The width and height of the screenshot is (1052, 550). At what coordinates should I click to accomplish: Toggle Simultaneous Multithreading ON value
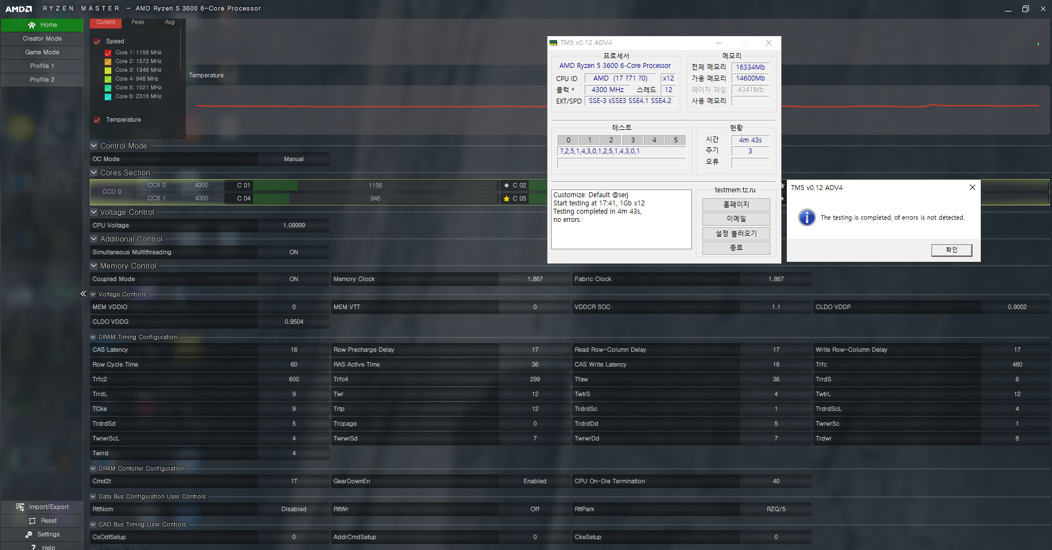(294, 253)
